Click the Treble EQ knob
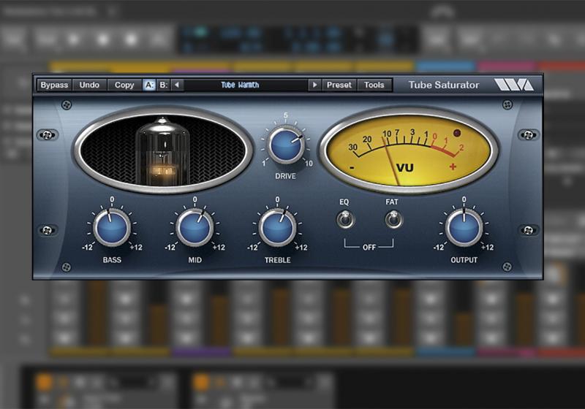This screenshot has height=409, width=585. point(278,227)
